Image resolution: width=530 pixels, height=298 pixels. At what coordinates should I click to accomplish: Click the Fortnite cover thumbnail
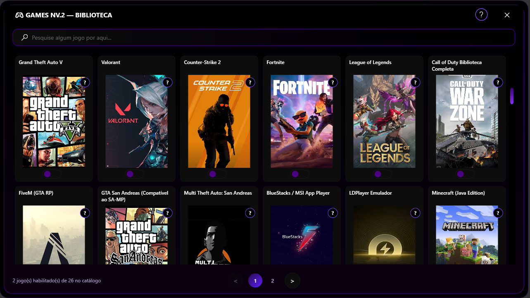click(x=302, y=121)
